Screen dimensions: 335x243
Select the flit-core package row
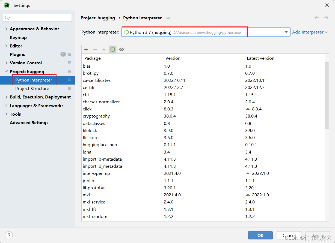click(203, 137)
